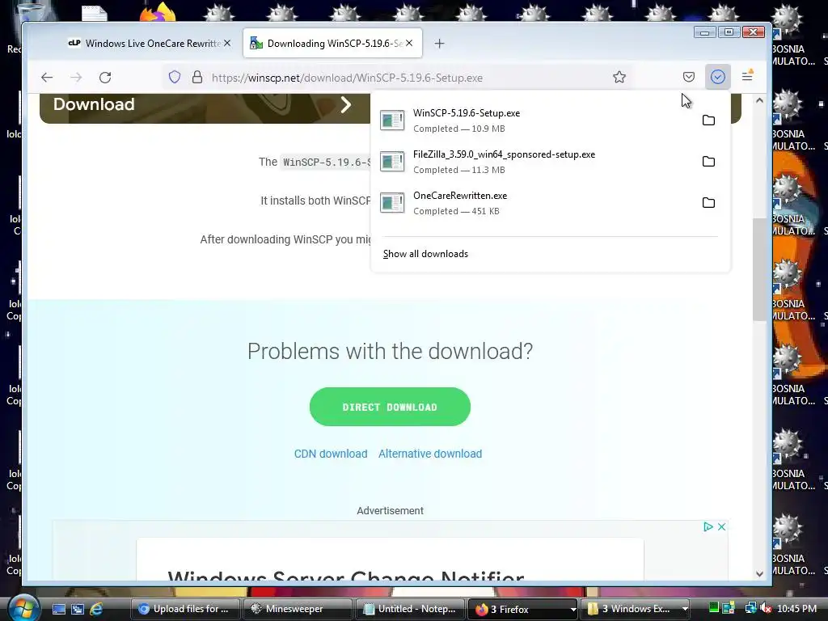This screenshot has width=828, height=621.
Task: Open the CDN download link
Action: pos(331,454)
